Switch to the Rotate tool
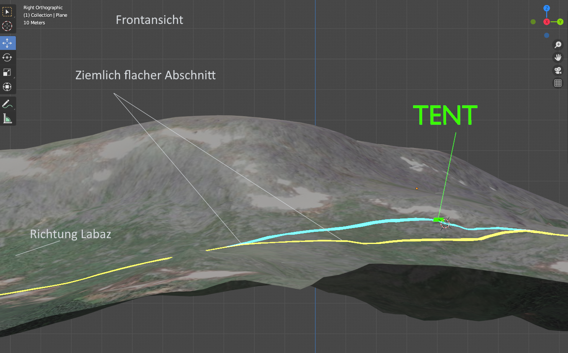The width and height of the screenshot is (568, 353). 8,57
